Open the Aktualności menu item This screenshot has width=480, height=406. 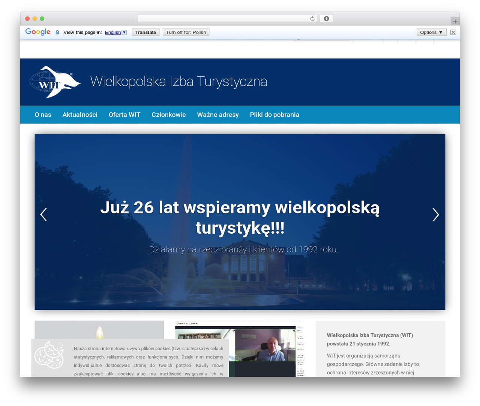(x=80, y=115)
